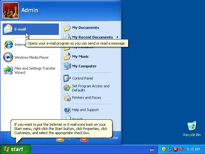Open the Recycle Bin desktop icon
The image size is (205, 154).
192,126
